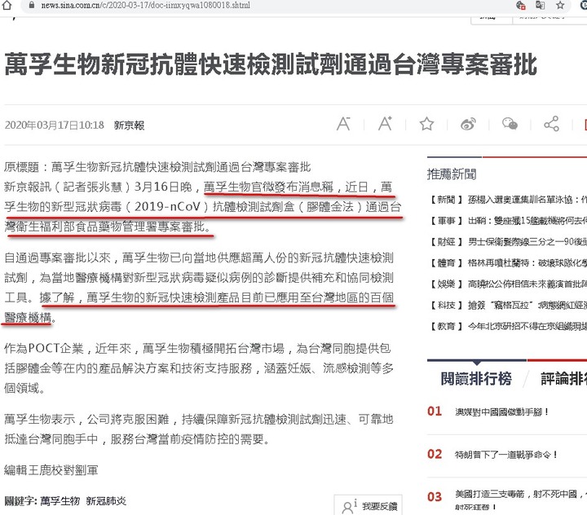The image size is (587, 515).
Task: Click the red-badged icon in address bar
Action: pos(520,5)
